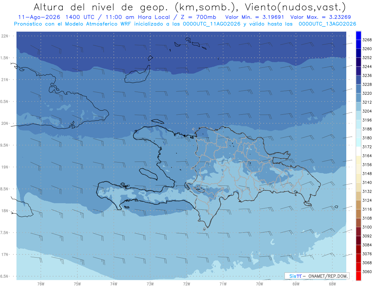Click the red legend swatch below 3060
This screenshot has width=373, height=288.
(358, 276)
